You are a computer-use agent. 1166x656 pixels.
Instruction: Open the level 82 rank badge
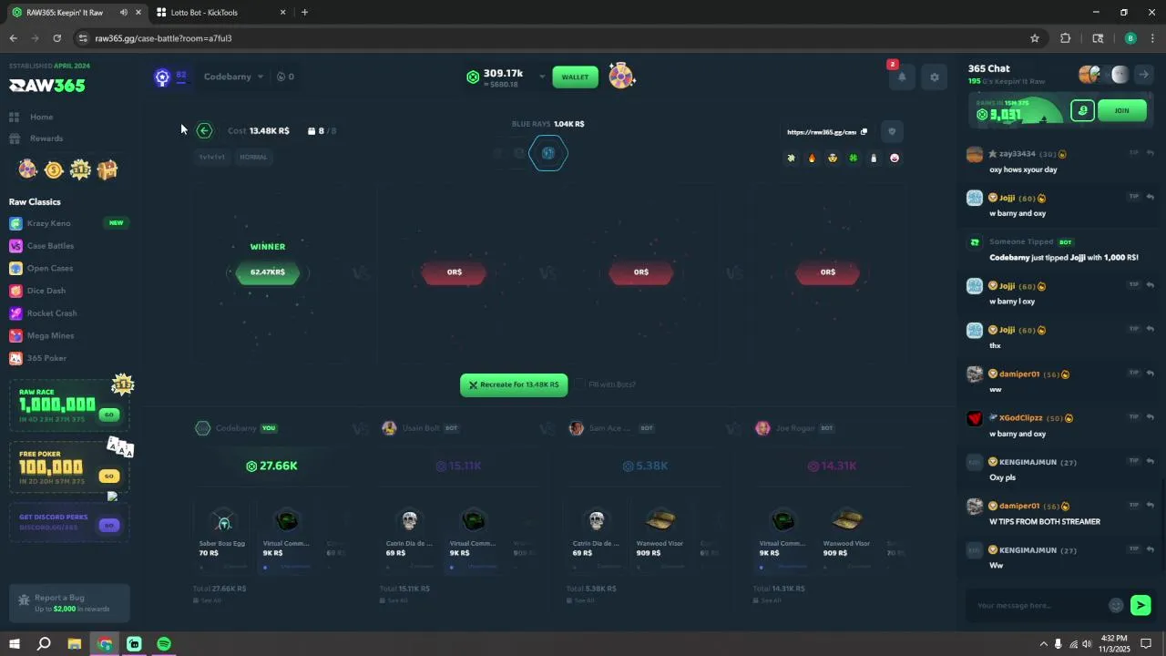point(162,77)
